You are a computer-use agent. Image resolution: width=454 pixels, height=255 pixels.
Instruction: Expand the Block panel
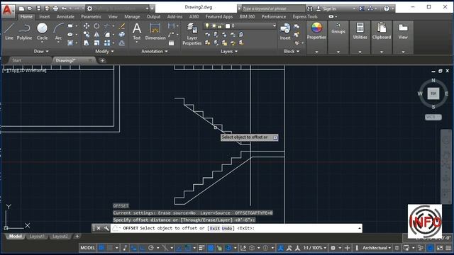[x=292, y=51]
